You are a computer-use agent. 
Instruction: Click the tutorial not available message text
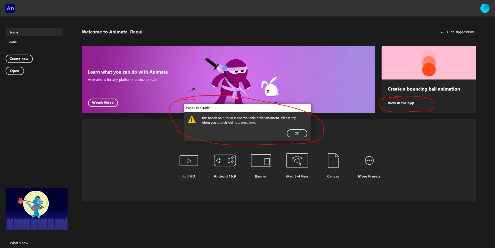point(249,120)
